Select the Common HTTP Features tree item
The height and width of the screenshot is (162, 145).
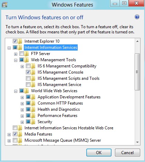(60, 103)
